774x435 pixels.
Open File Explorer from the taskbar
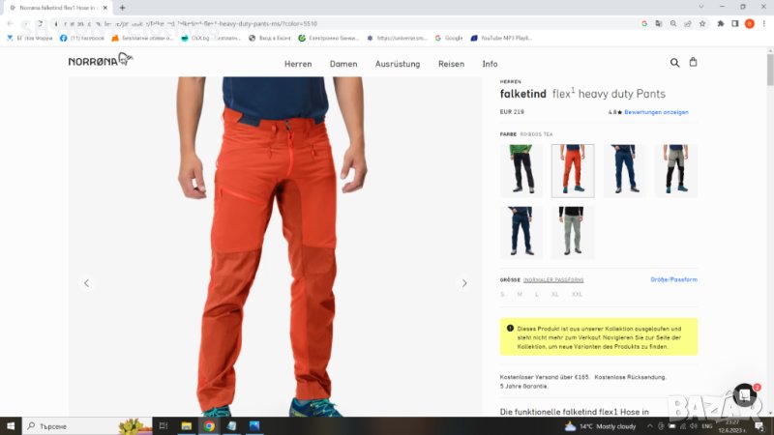pos(188,425)
